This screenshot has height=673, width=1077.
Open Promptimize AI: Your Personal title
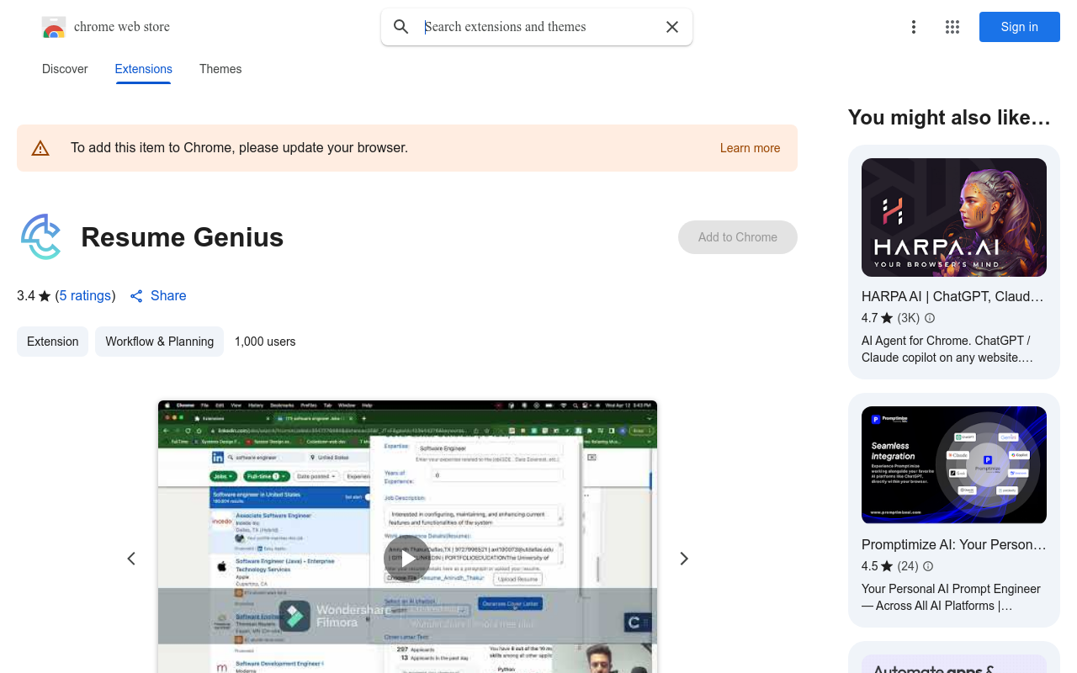coord(954,544)
